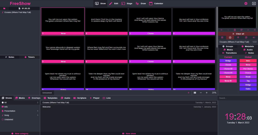Screen dimensions: 258x135
Task: Open the Draw tab
Action: pos(141,3)
